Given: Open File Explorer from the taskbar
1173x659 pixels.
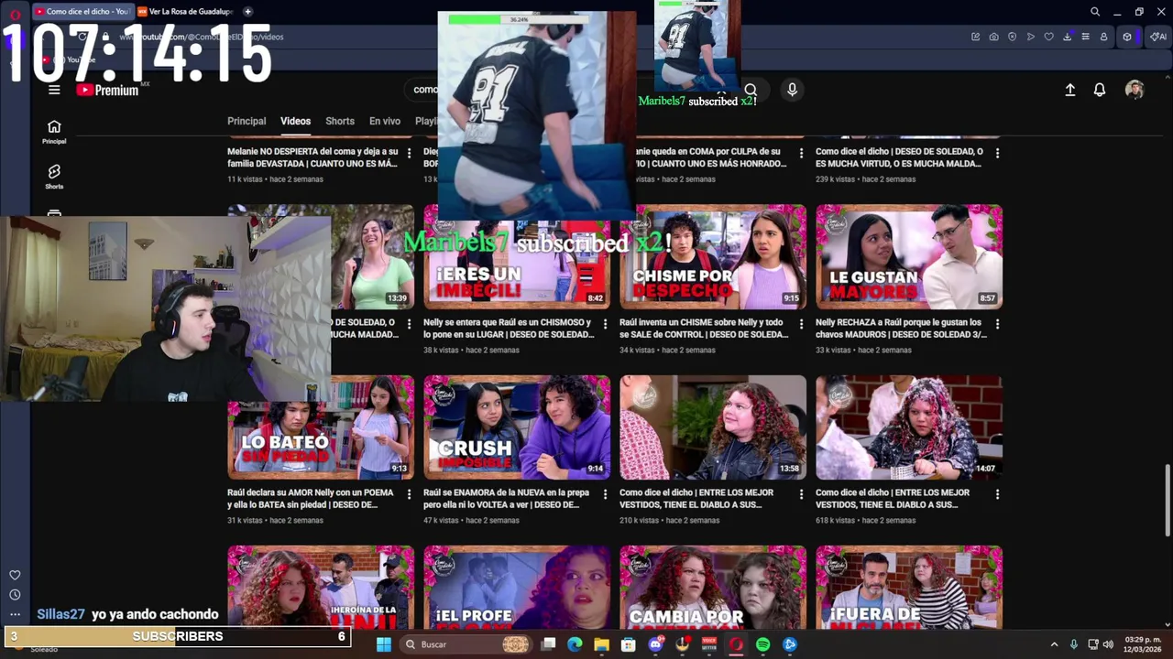Looking at the screenshot, I should [x=601, y=644].
